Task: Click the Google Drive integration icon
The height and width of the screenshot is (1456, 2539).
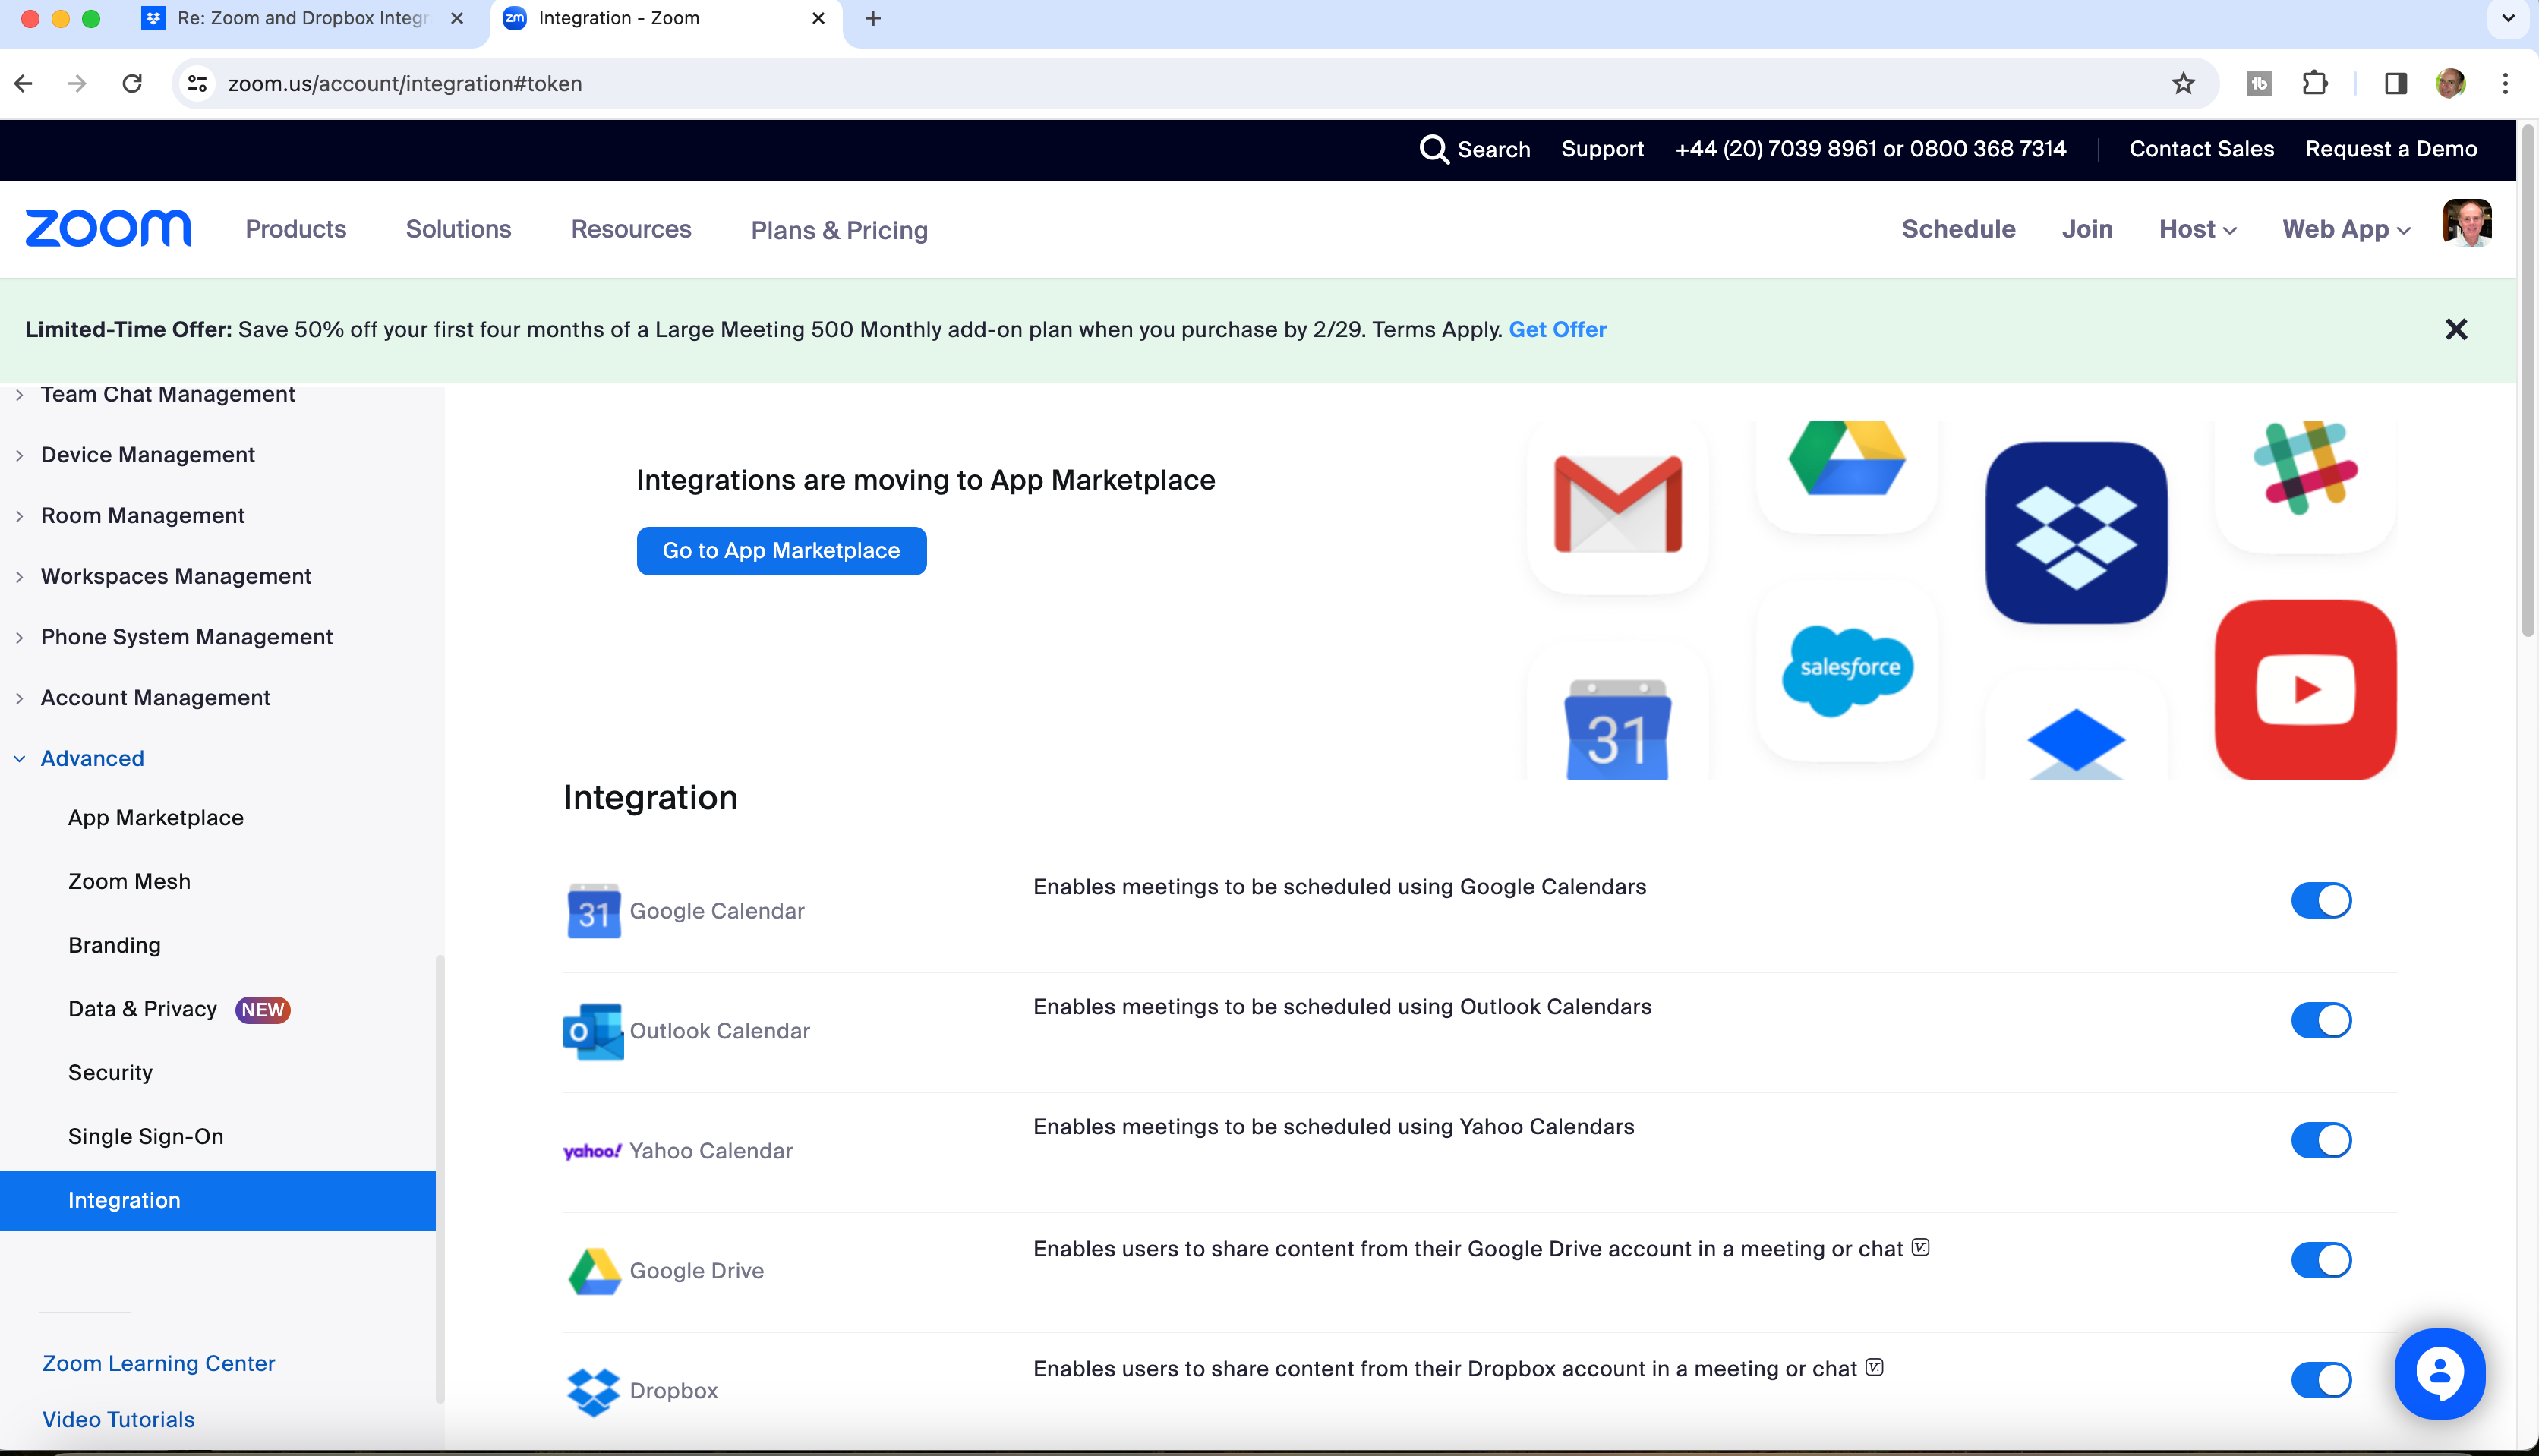Action: (x=593, y=1269)
